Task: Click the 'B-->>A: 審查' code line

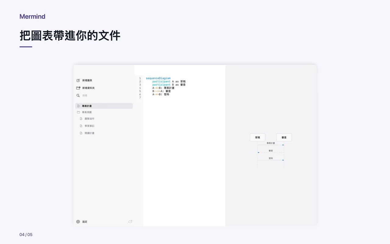Action: tap(161, 91)
